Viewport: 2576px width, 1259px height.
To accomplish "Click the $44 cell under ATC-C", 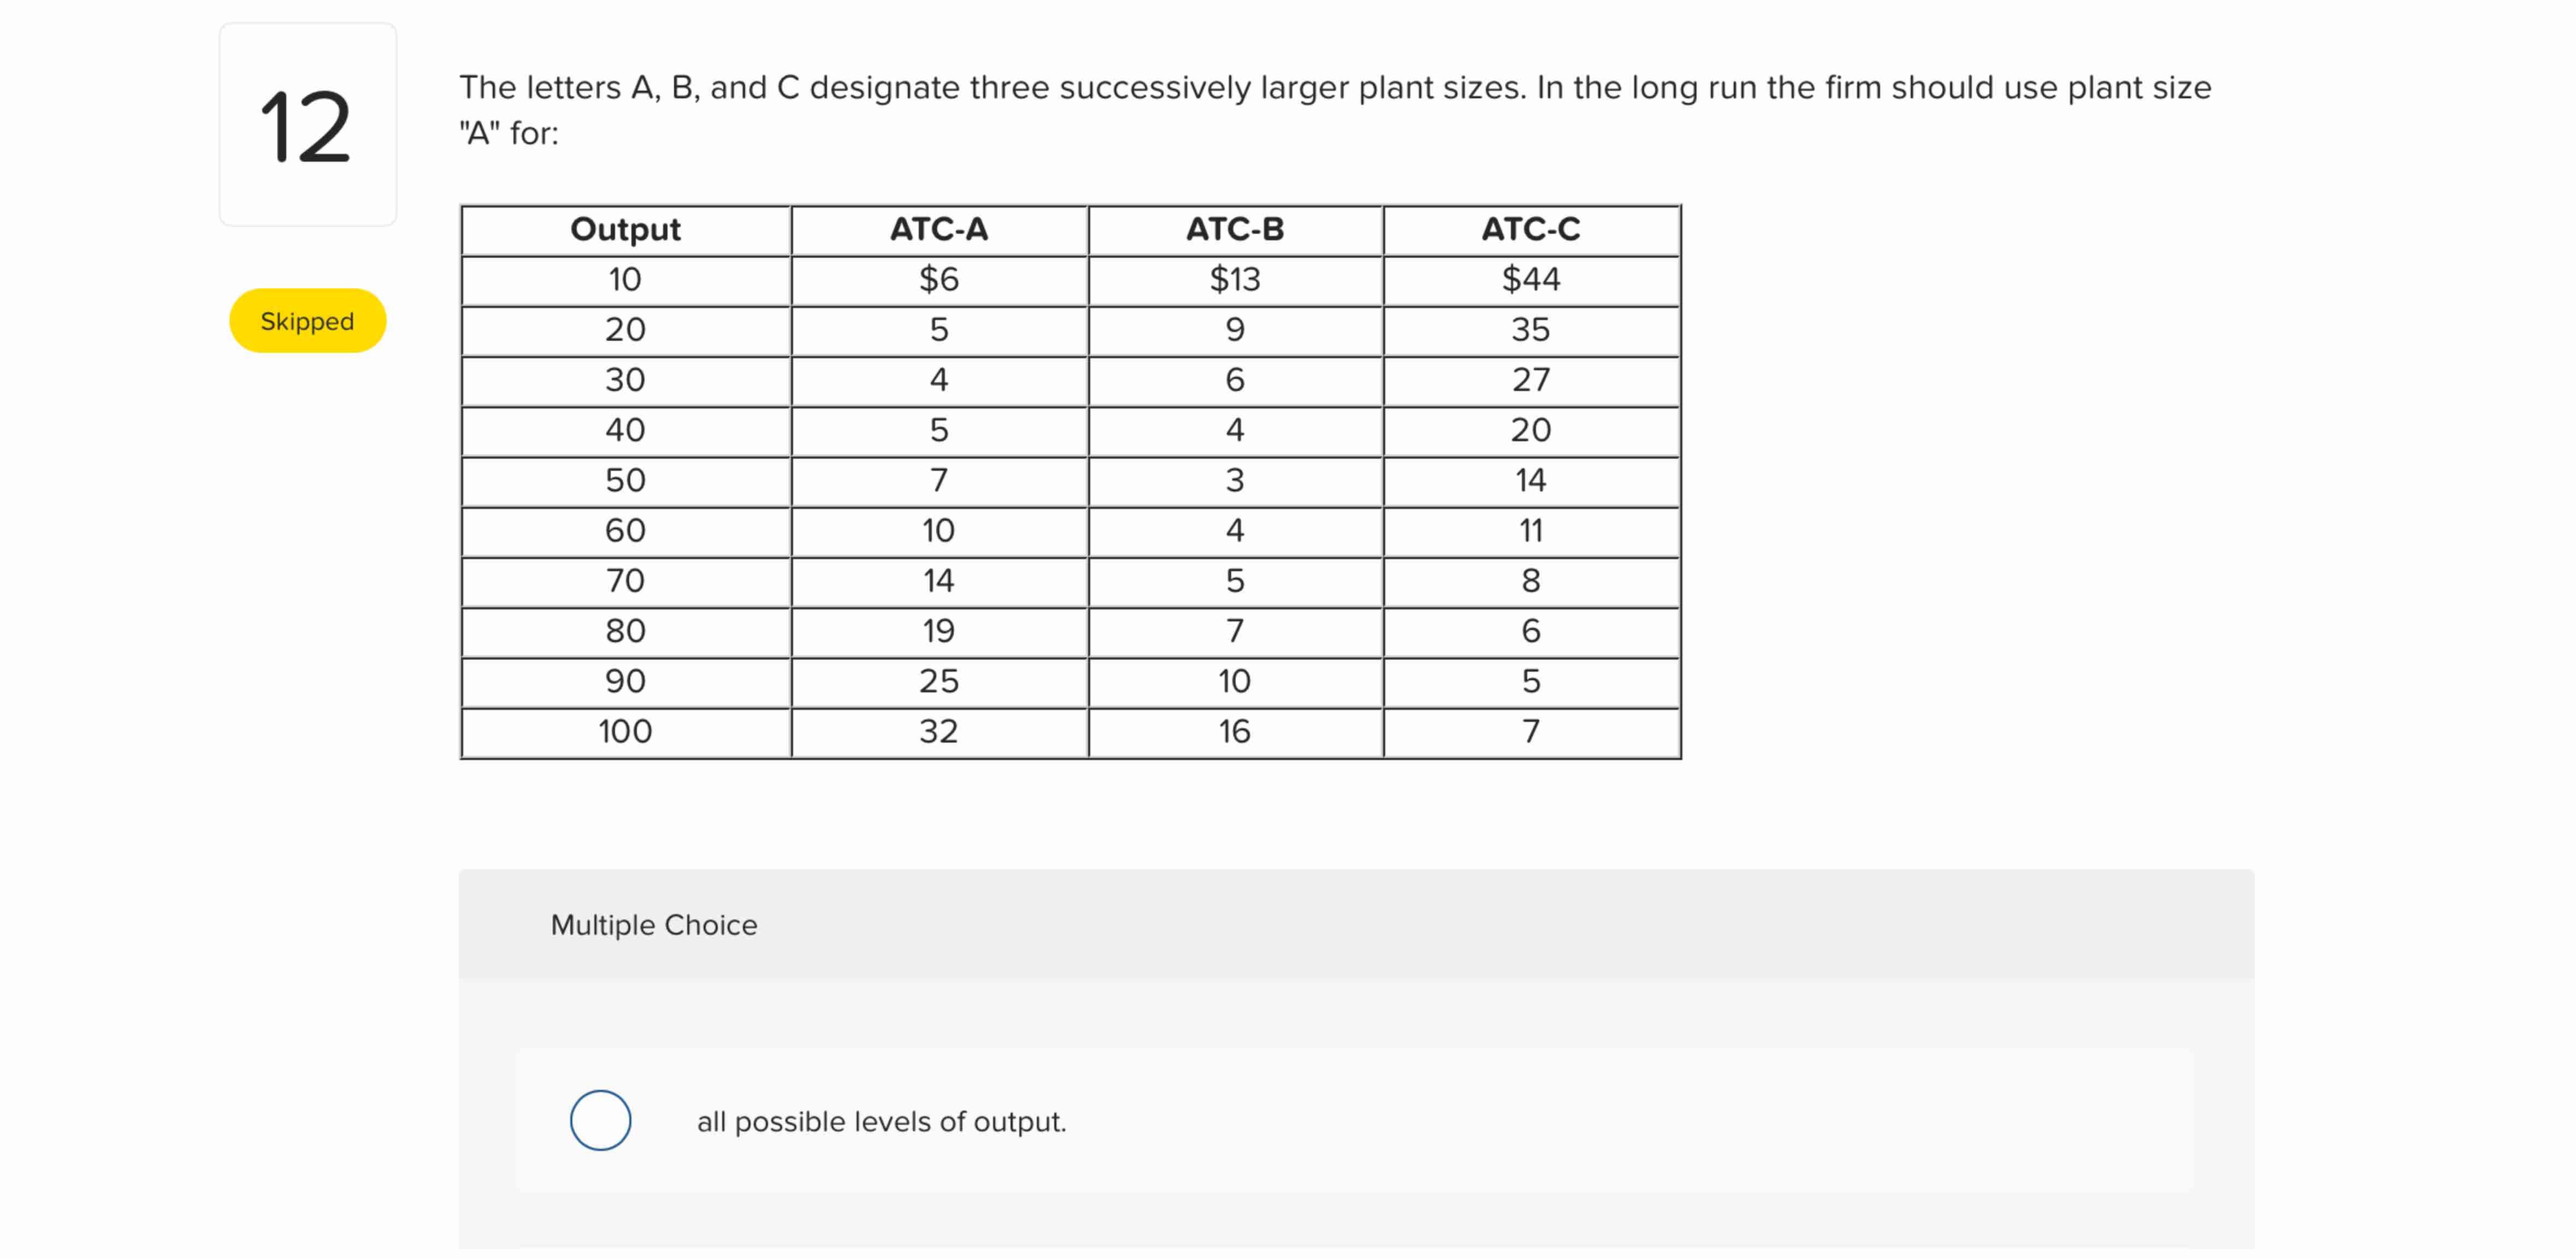I will (1530, 280).
